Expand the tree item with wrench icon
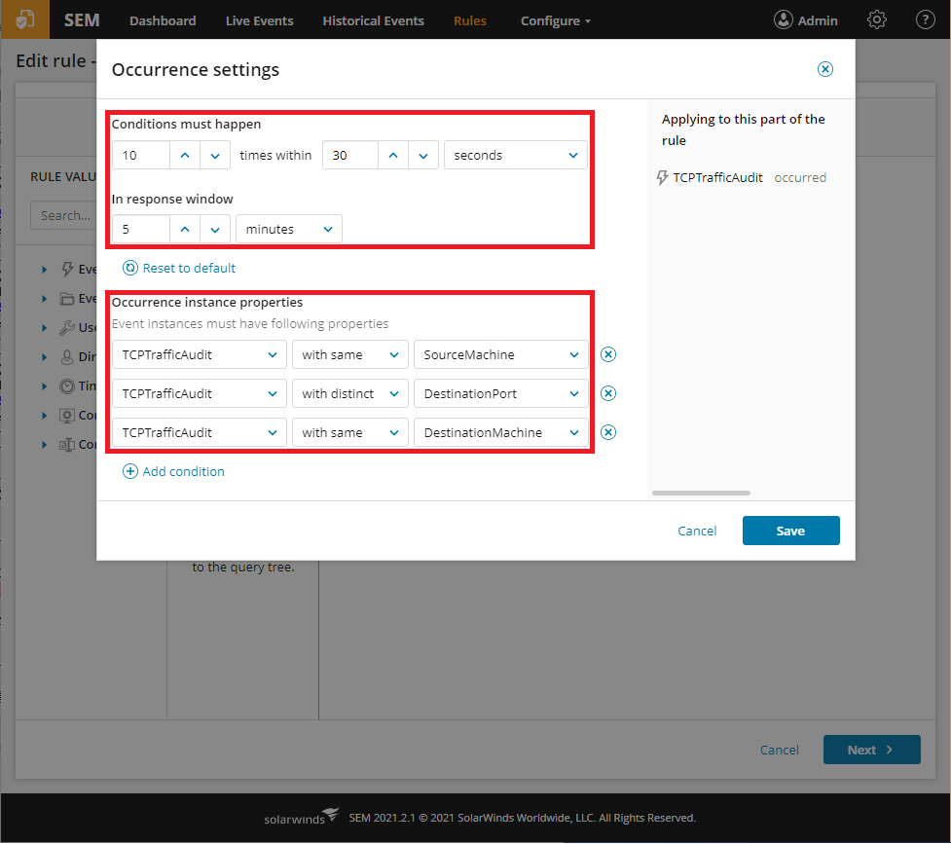 44,328
